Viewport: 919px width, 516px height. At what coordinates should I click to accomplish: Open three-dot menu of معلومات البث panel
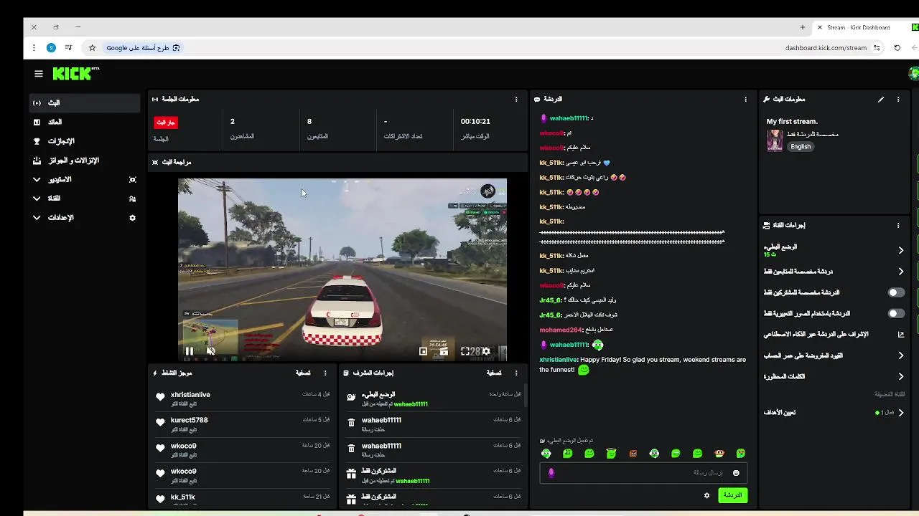pos(898,100)
